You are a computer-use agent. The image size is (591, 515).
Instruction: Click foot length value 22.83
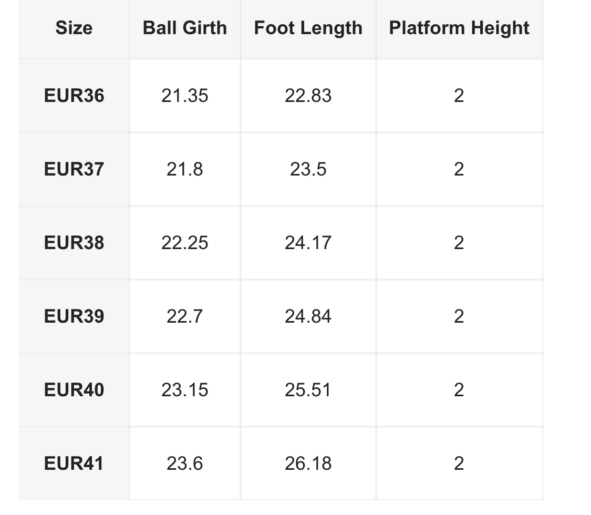(308, 96)
